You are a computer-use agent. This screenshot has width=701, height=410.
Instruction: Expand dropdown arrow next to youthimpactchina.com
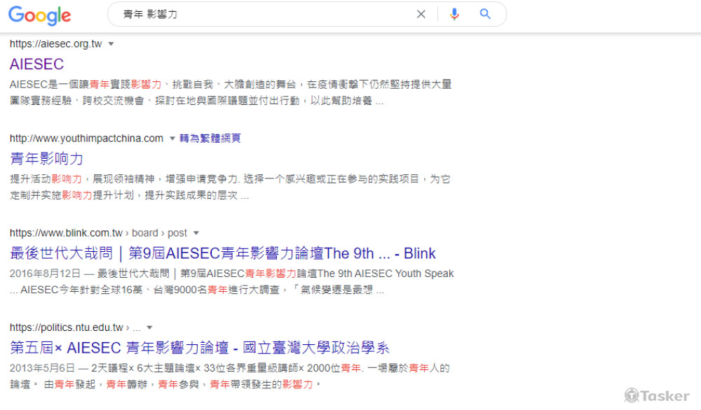click(172, 139)
